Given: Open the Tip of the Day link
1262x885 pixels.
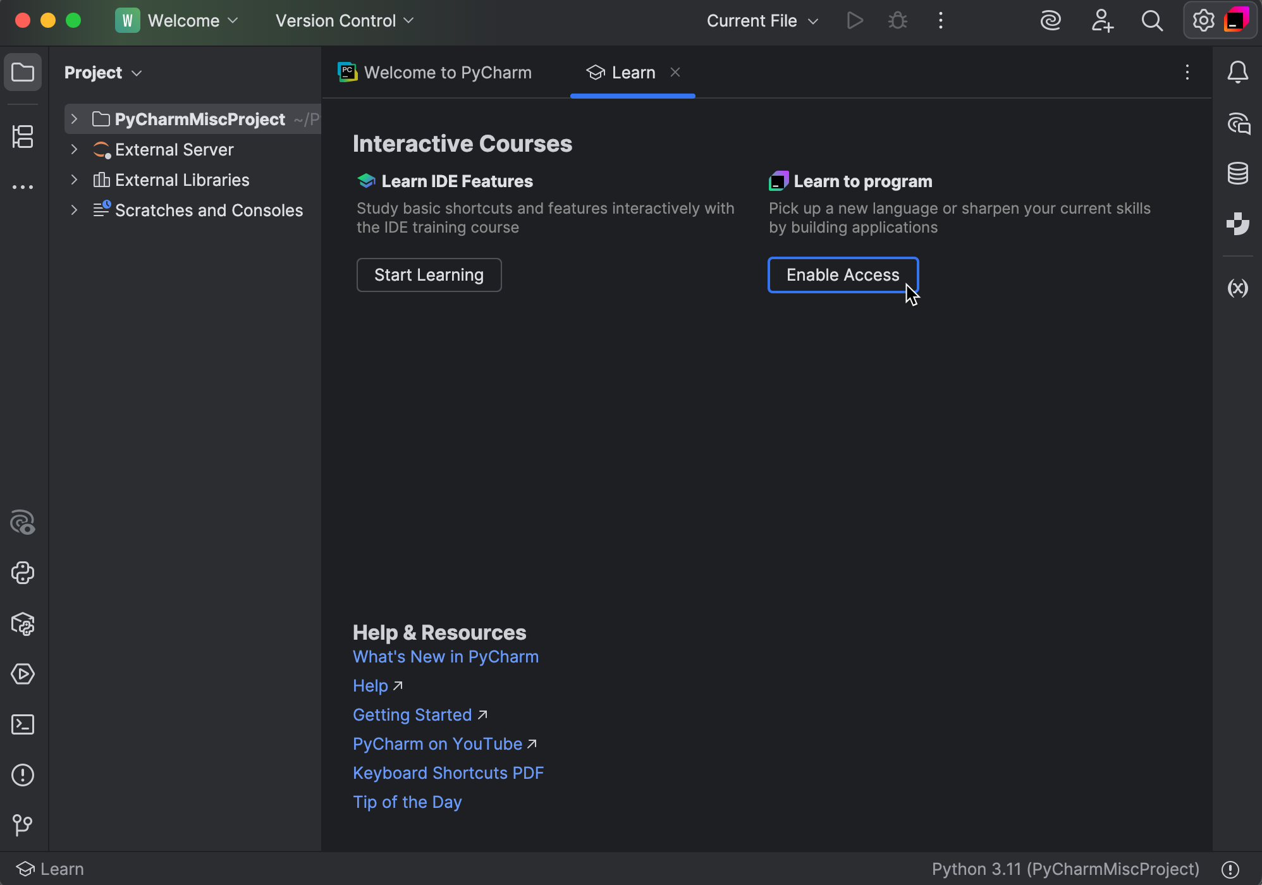Looking at the screenshot, I should (x=407, y=802).
